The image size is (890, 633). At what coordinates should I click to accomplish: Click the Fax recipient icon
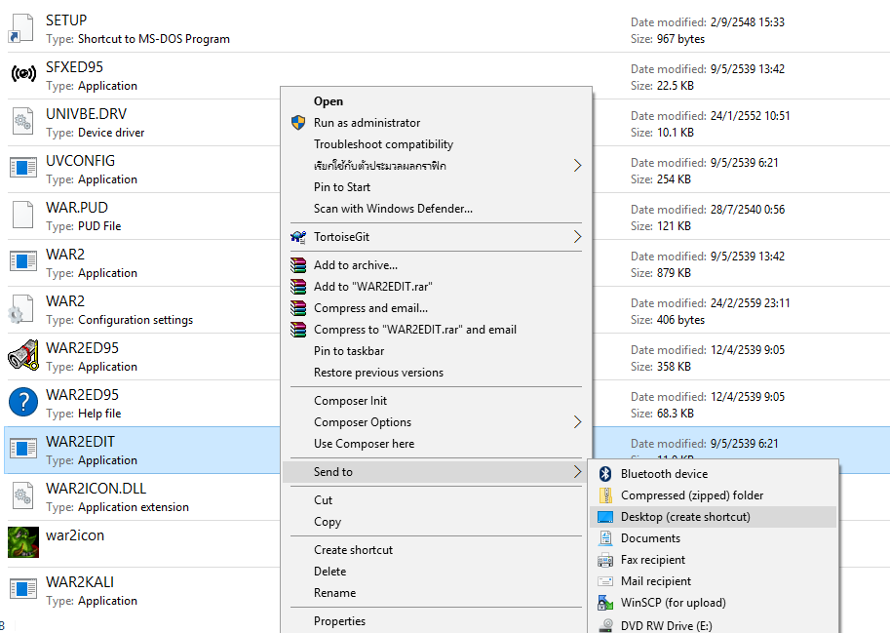tap(605, 560)
